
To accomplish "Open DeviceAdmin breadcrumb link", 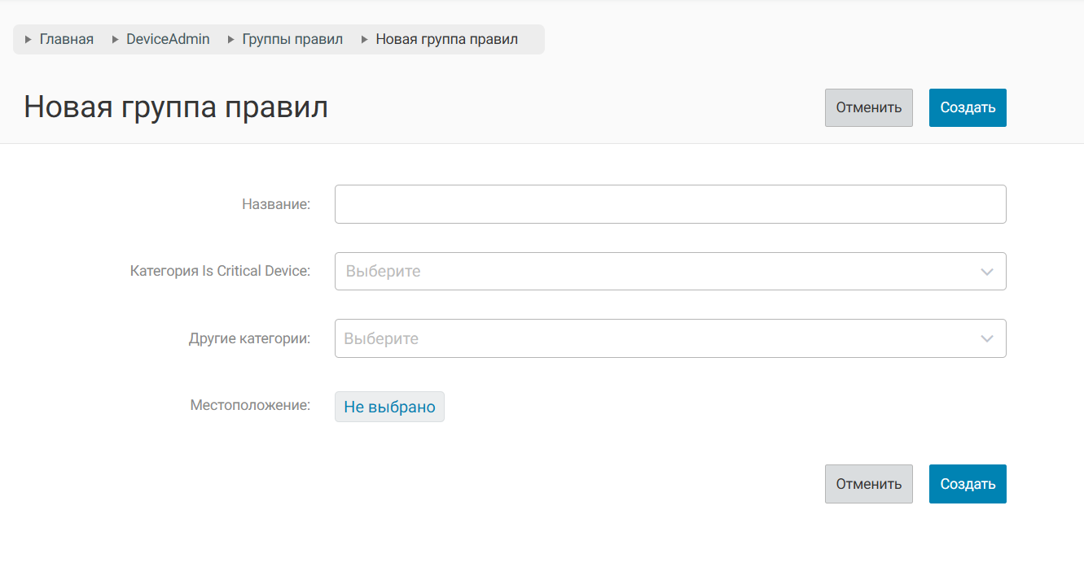I will click(168, 39).
